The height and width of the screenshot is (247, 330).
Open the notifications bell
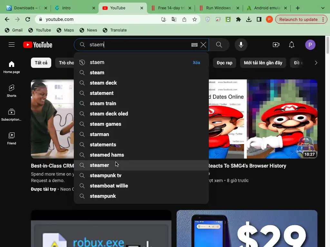[291, 45]
